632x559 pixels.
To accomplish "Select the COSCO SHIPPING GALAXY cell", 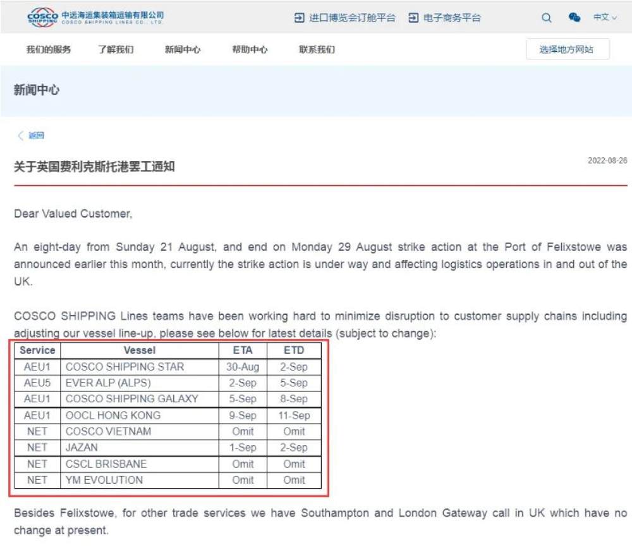I will (140, 399).
